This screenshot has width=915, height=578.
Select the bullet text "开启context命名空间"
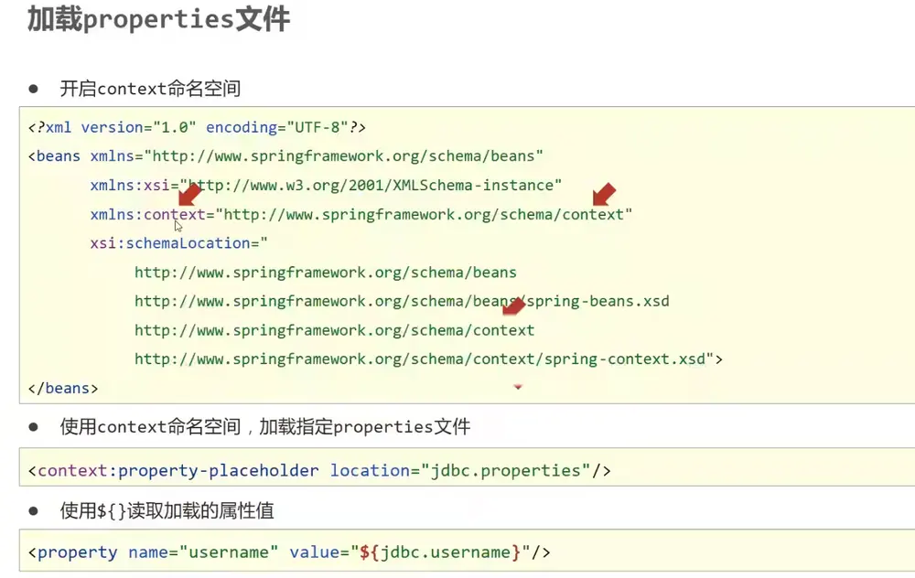(x=150, y=89)
